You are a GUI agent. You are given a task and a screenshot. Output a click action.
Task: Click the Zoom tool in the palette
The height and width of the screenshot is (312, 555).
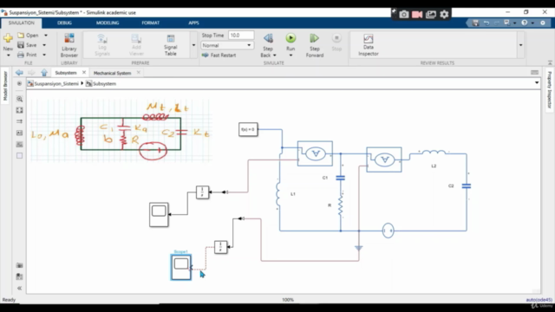(x=19, y=99)
